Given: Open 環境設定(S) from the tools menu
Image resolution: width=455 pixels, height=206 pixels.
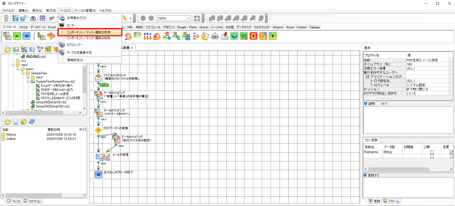Looking at the screenshot, I should [75, 60].
